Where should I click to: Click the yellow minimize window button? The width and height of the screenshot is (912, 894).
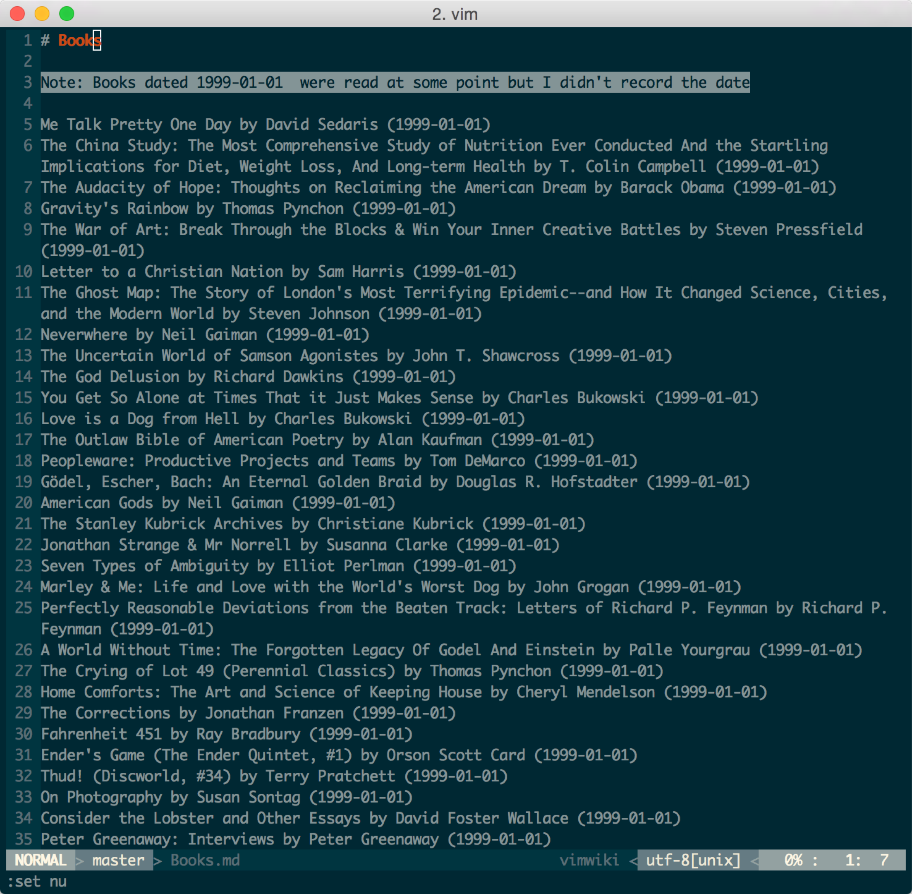point(42,14)
